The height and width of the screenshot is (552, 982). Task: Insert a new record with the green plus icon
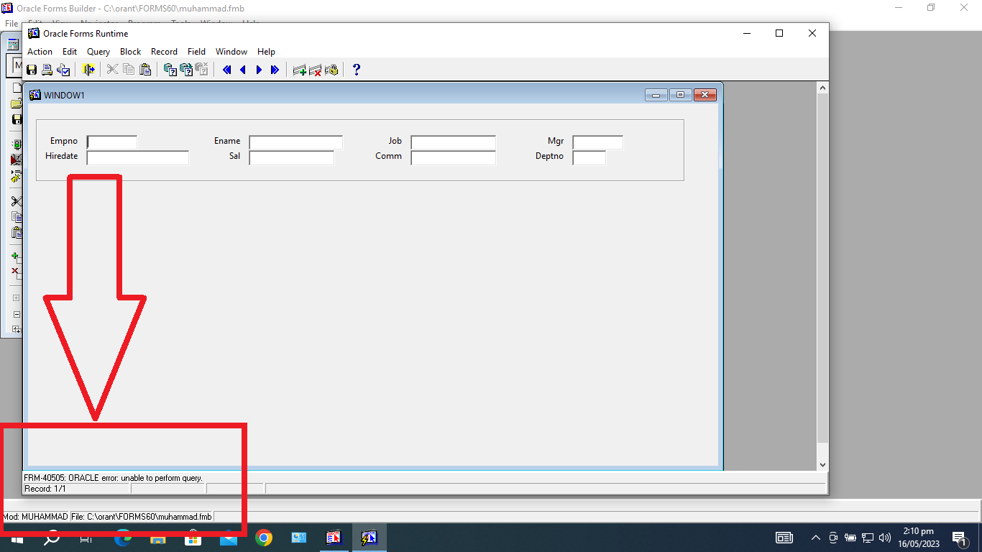(300, 70)
